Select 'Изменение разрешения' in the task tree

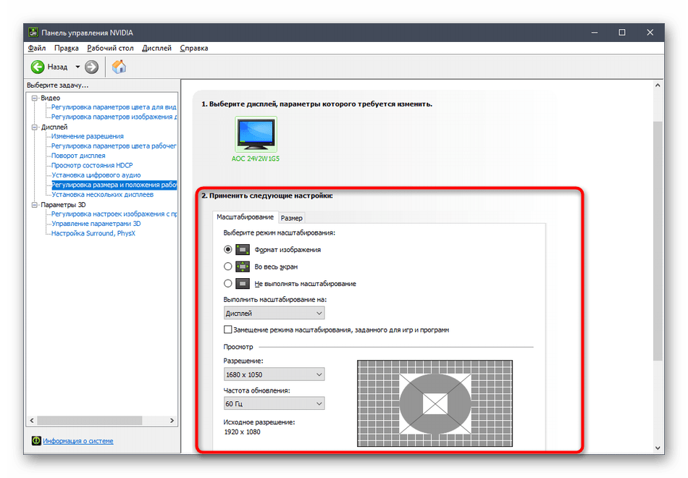coord(87,136)
